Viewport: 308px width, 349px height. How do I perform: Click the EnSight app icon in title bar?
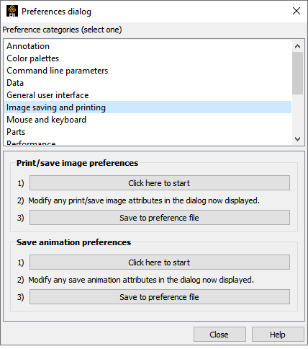click(x=12, y=11)
